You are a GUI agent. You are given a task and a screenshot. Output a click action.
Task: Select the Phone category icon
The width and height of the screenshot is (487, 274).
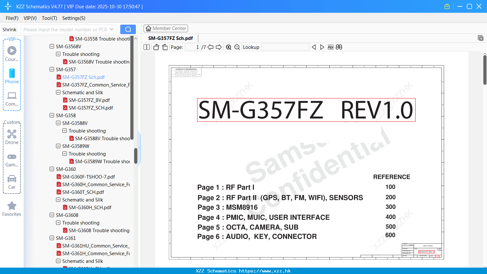pyautogui.click(x=12, y=76)
